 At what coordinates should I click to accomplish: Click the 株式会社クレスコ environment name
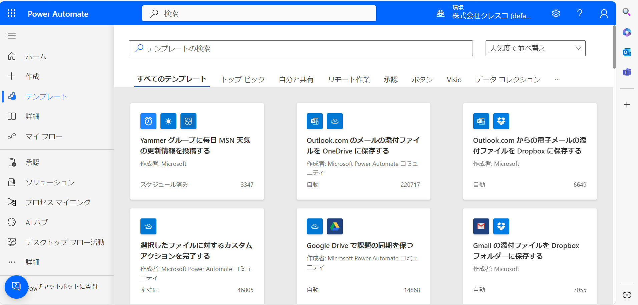[x=492, y=16]
